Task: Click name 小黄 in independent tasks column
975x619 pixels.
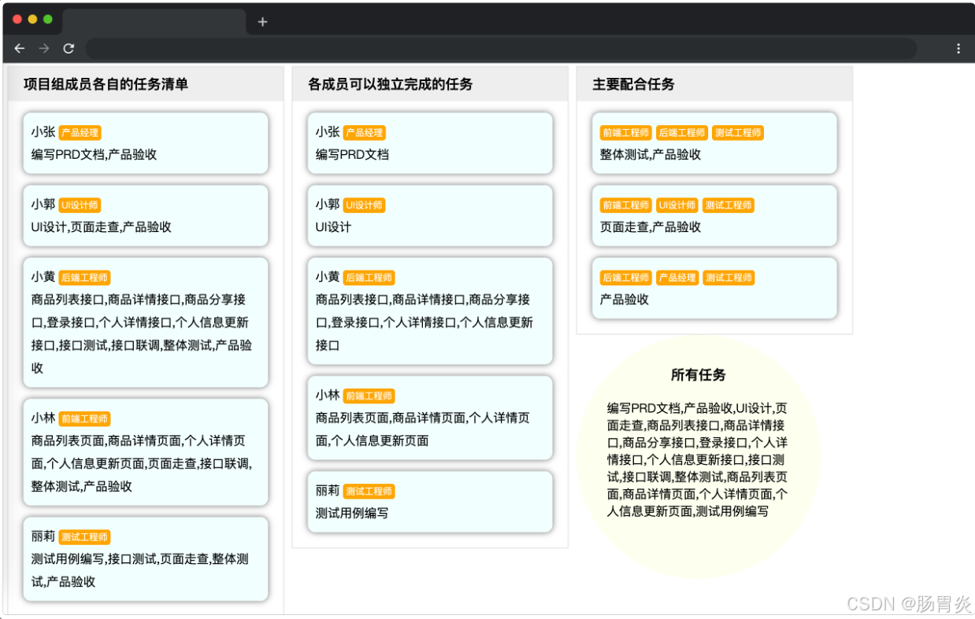Action: coord(328,277)
